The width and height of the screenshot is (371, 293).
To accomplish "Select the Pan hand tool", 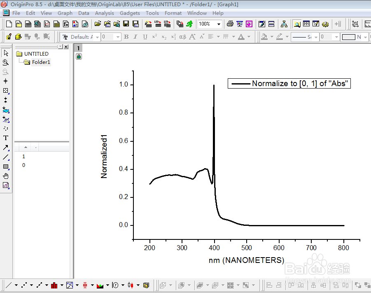I will 6,176.
